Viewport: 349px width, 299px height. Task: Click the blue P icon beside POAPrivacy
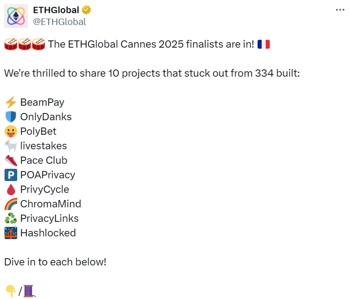click(10, 175)
